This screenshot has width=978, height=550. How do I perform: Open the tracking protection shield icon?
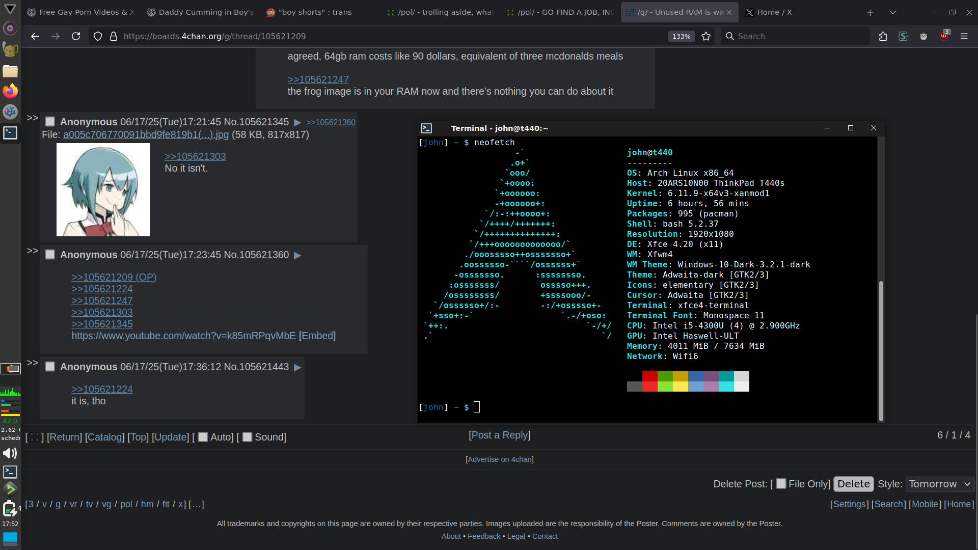98,36
